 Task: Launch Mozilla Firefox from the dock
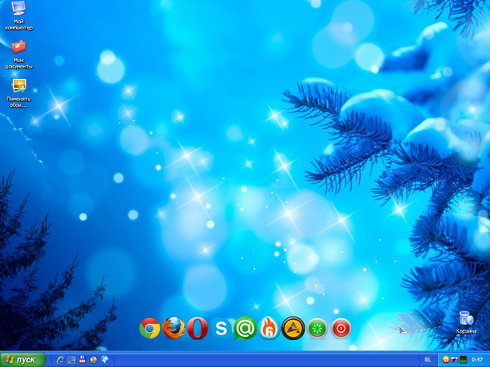click(x=173, y=329)
